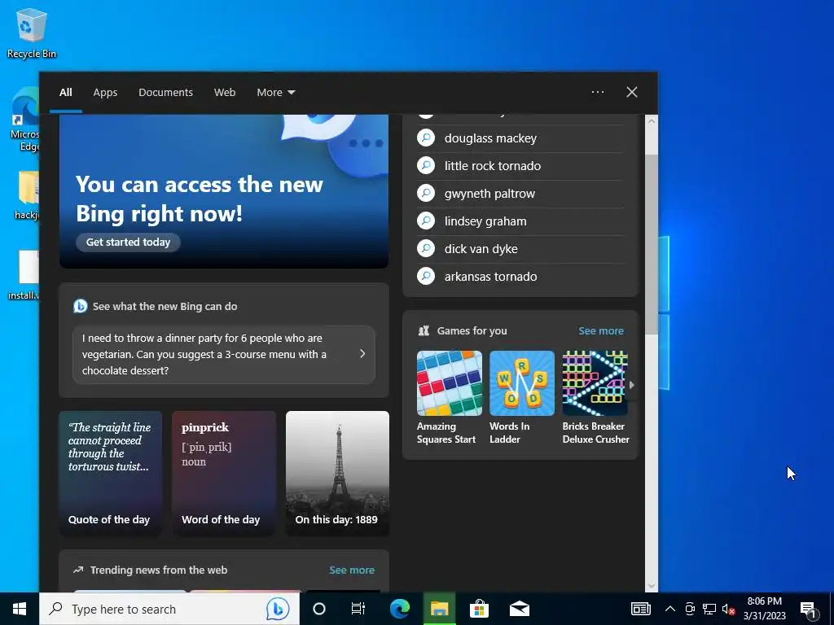Image resolution: width=834 pixels, height=625 pixels.
Task: Show hidden system tray icons
Action: (x=670, y=609)
